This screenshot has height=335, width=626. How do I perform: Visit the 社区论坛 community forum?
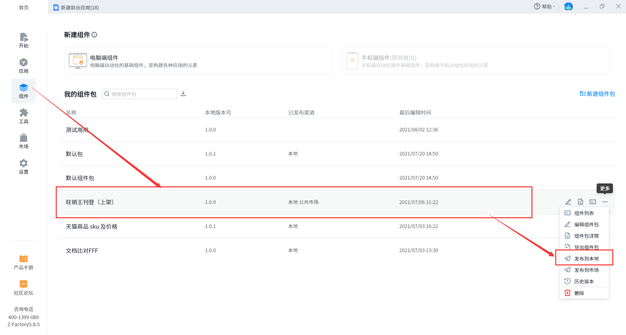coord(23,288)
